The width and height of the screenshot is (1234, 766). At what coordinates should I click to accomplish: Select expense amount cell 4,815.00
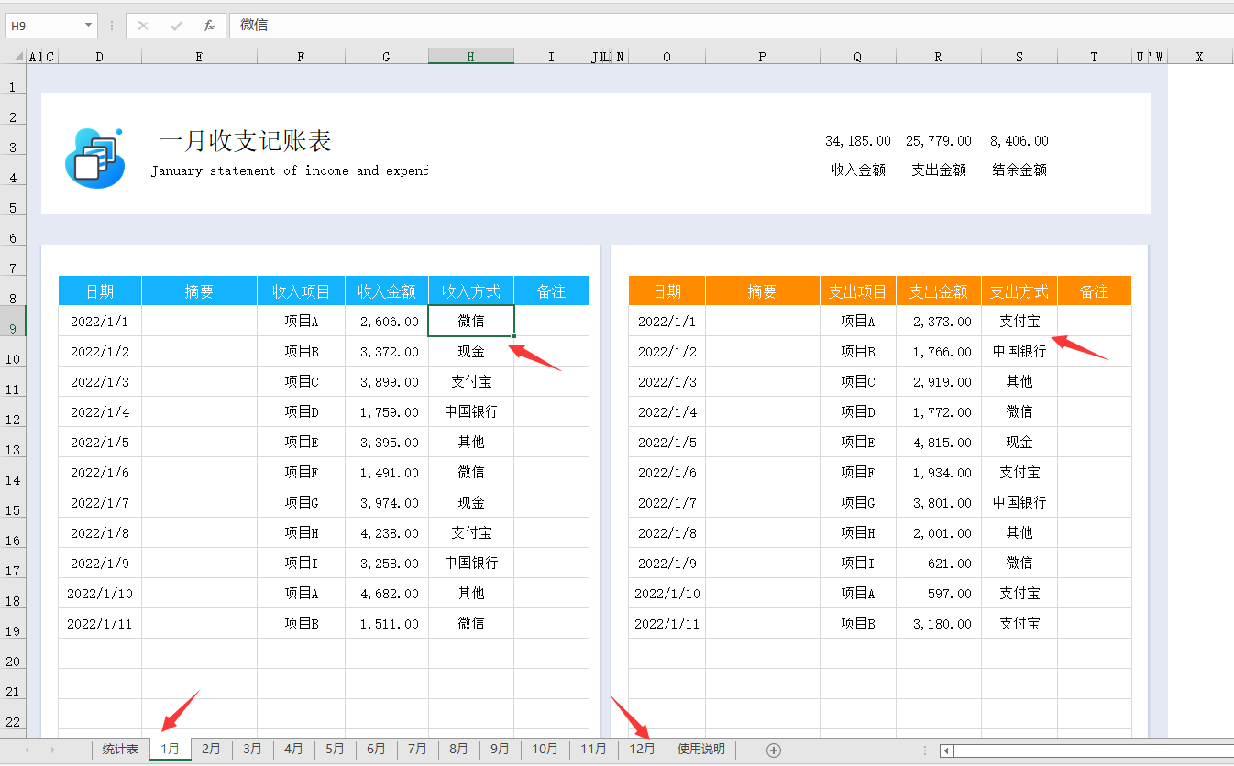[x=939, y=443]
